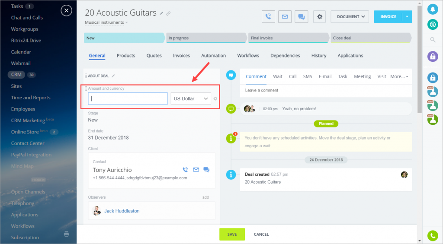Select the Task activity tab

tap(343, 76)
